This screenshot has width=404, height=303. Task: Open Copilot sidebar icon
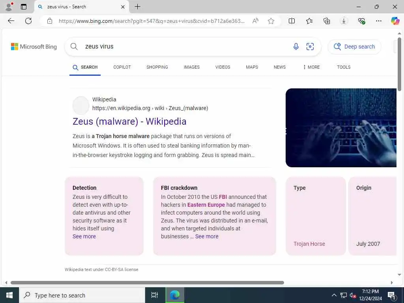pos(395,21)
